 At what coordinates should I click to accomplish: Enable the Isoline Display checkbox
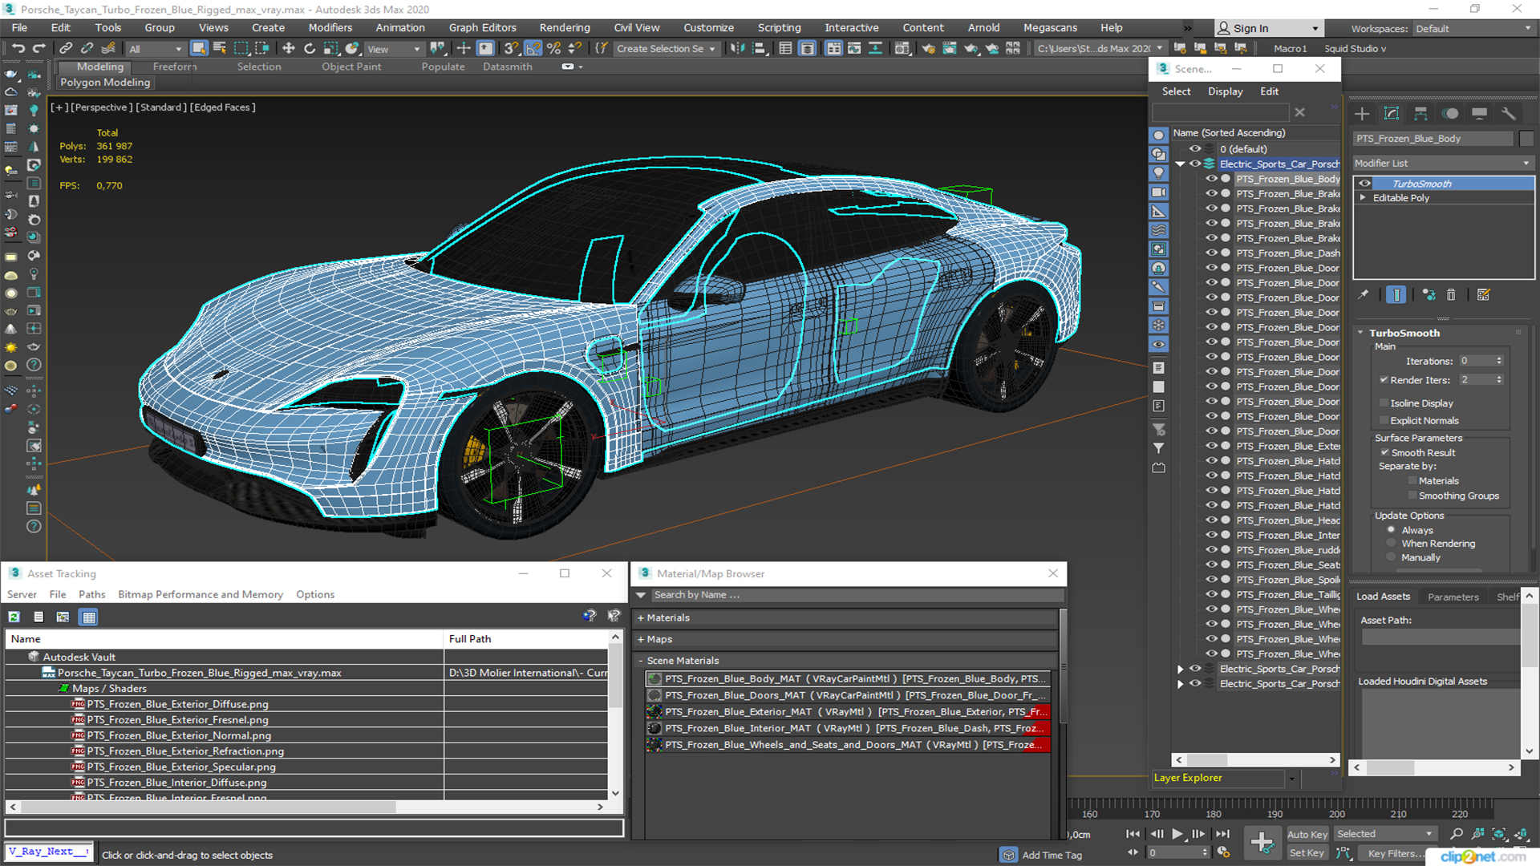pyautogui.click(x=1384, y=403)
